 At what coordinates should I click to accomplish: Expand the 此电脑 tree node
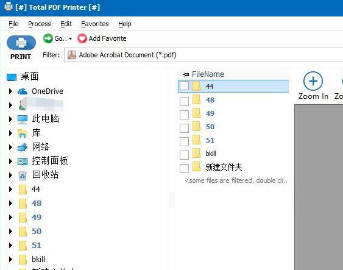[x=10, y=119]
